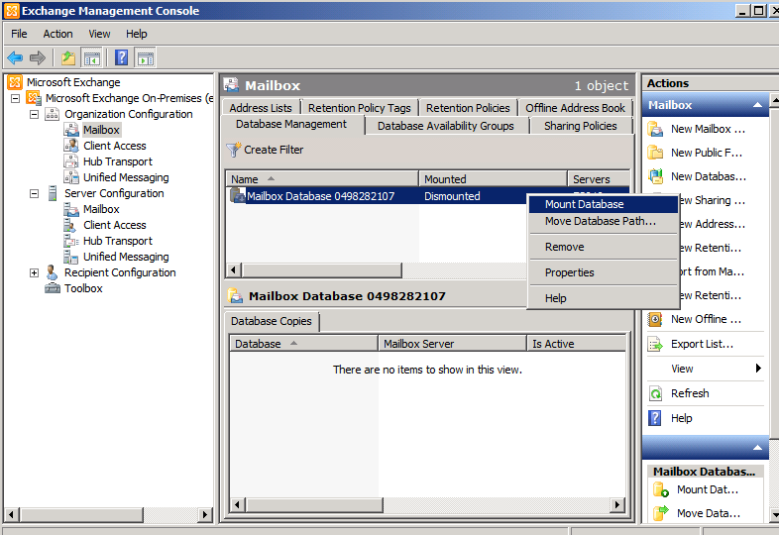Screen dimensions: 779x535
Task: Click the Show/Hide Action Pane toolbar icon
Action: pyautogui.click(x=145, y=58)
